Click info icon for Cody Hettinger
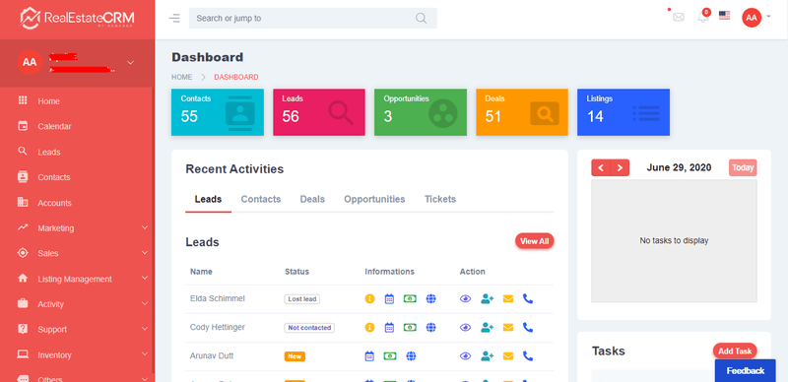 (369, 327)
